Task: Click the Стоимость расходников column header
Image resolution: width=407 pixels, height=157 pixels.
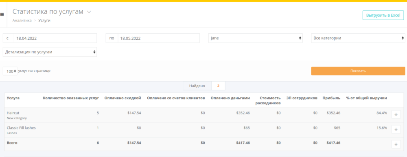Action: [x=268, y=100]
